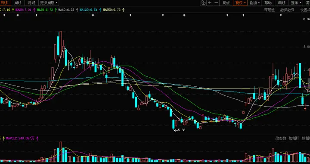The width and height of the screenshot is (310, 164).
Task: Click the 亮点 highlights button
Action: (226, 3)
